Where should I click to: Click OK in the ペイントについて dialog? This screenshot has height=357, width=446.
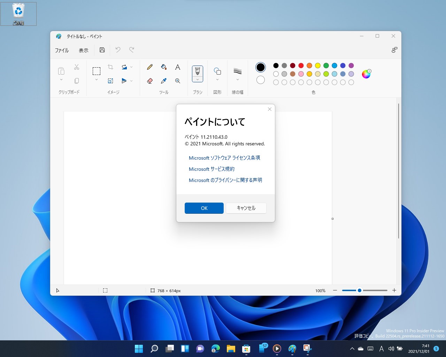tap(204, 208)
